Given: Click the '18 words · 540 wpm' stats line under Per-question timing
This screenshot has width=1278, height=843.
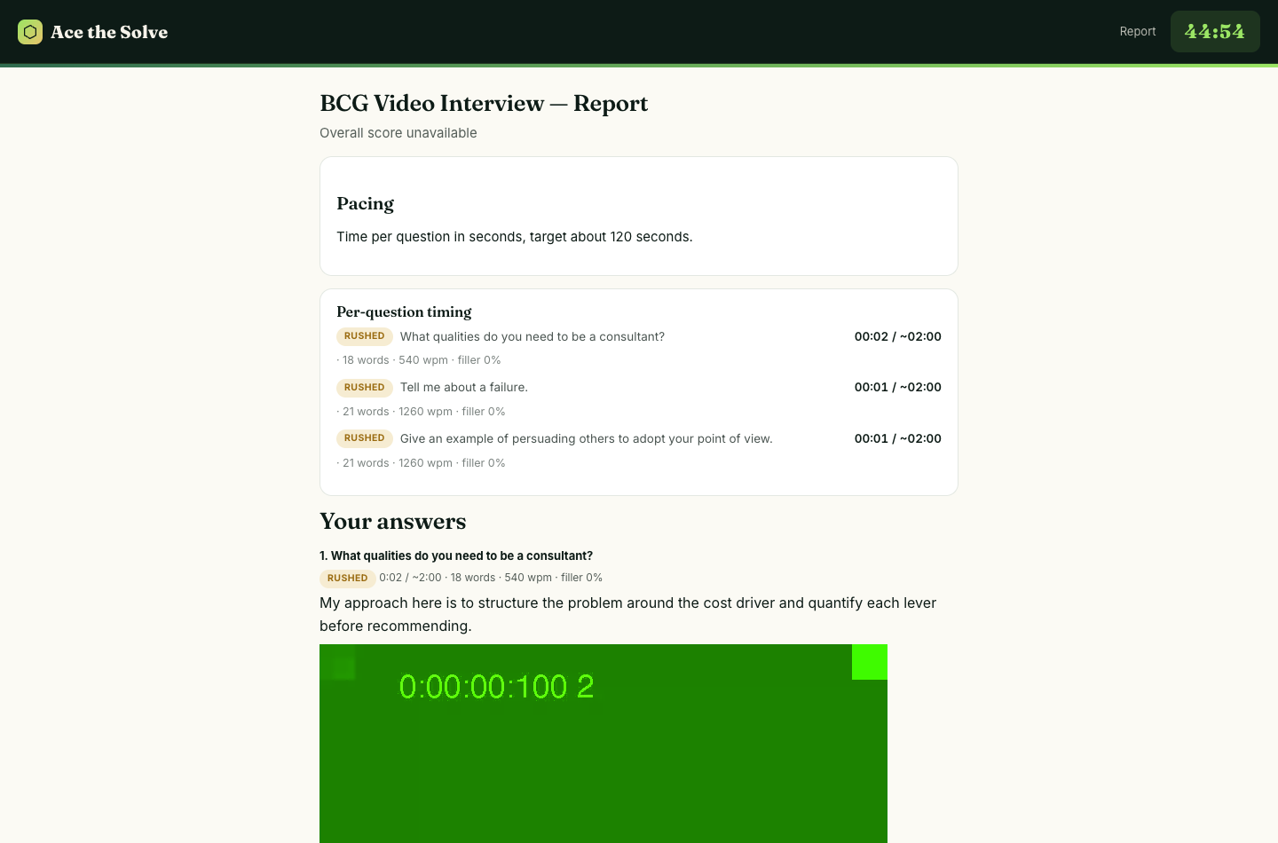Looking at the screenshot, I should [419, 360].
